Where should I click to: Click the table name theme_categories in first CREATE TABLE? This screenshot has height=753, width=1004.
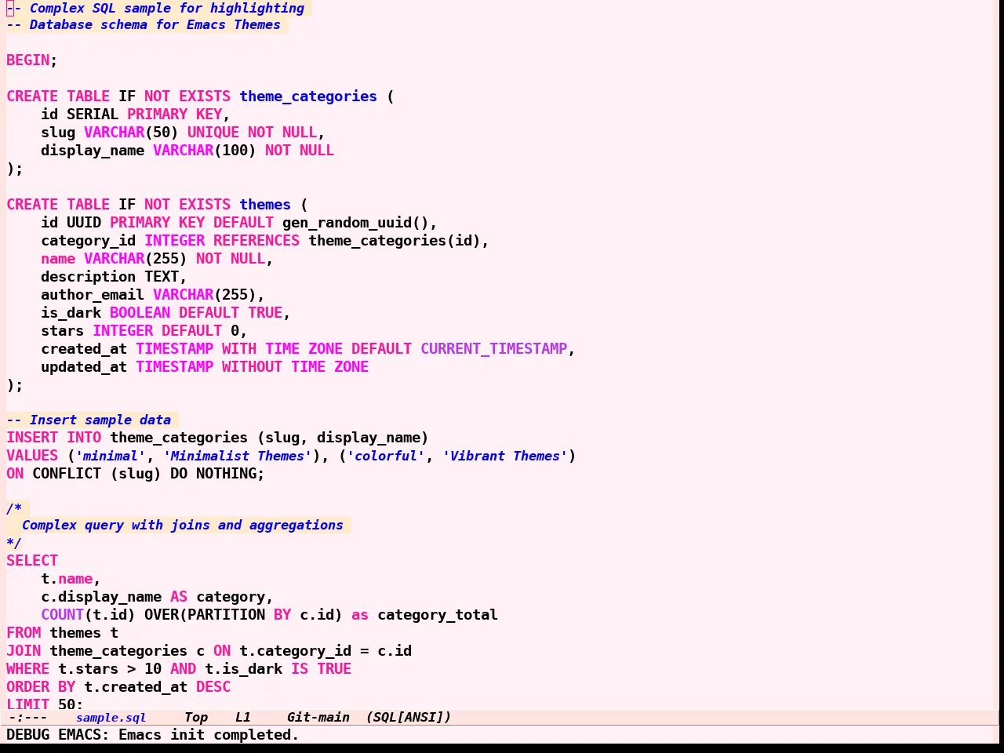tap(308, 96)
